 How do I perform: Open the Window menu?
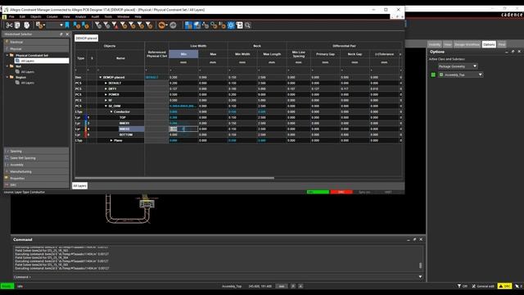124,16
